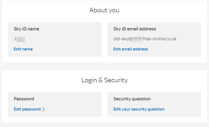Click the About you heading

pos(104,10)
